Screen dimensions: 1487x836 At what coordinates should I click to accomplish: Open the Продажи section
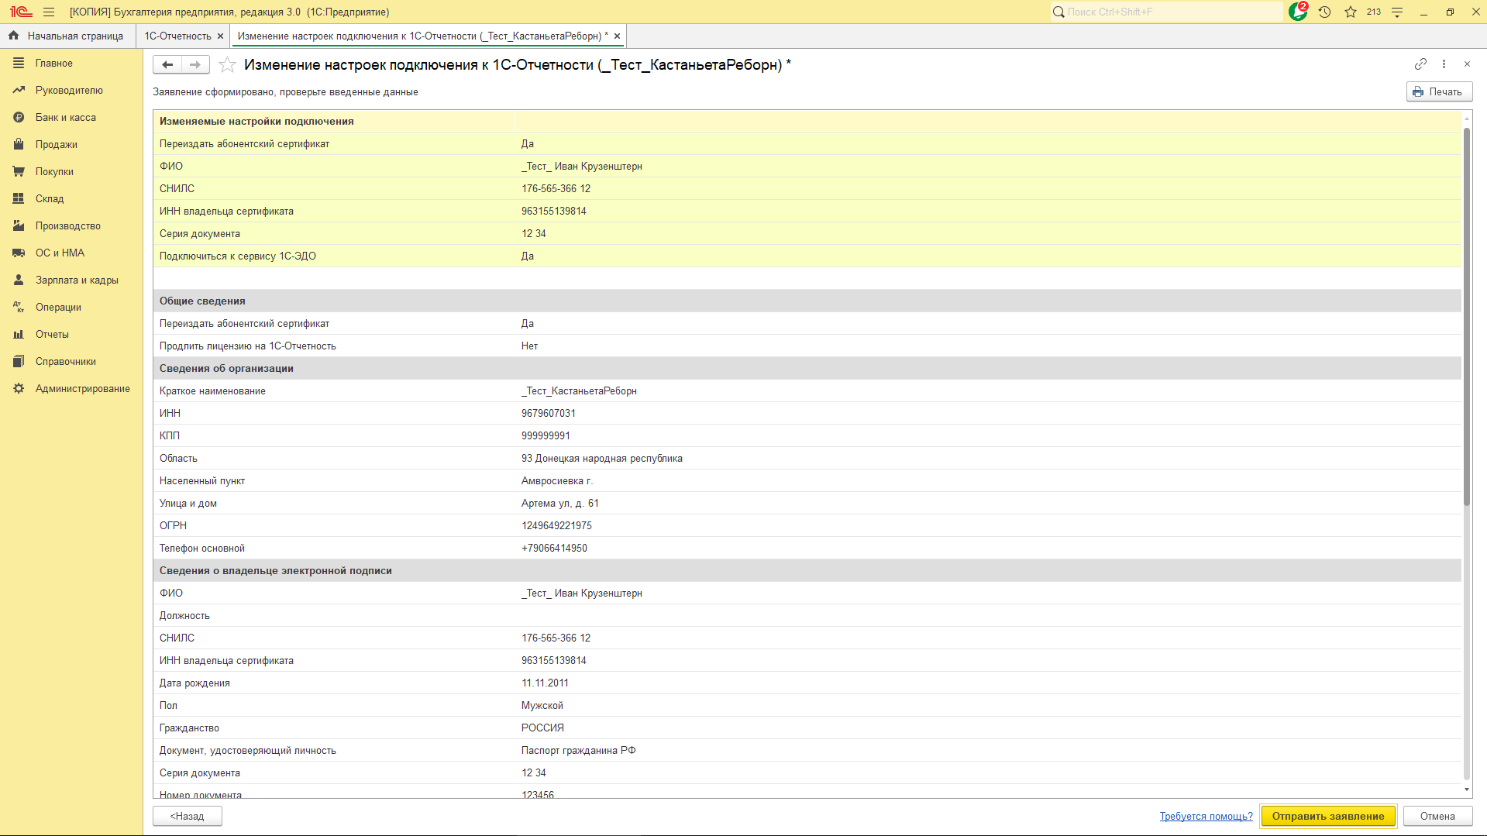coord(57,144)
